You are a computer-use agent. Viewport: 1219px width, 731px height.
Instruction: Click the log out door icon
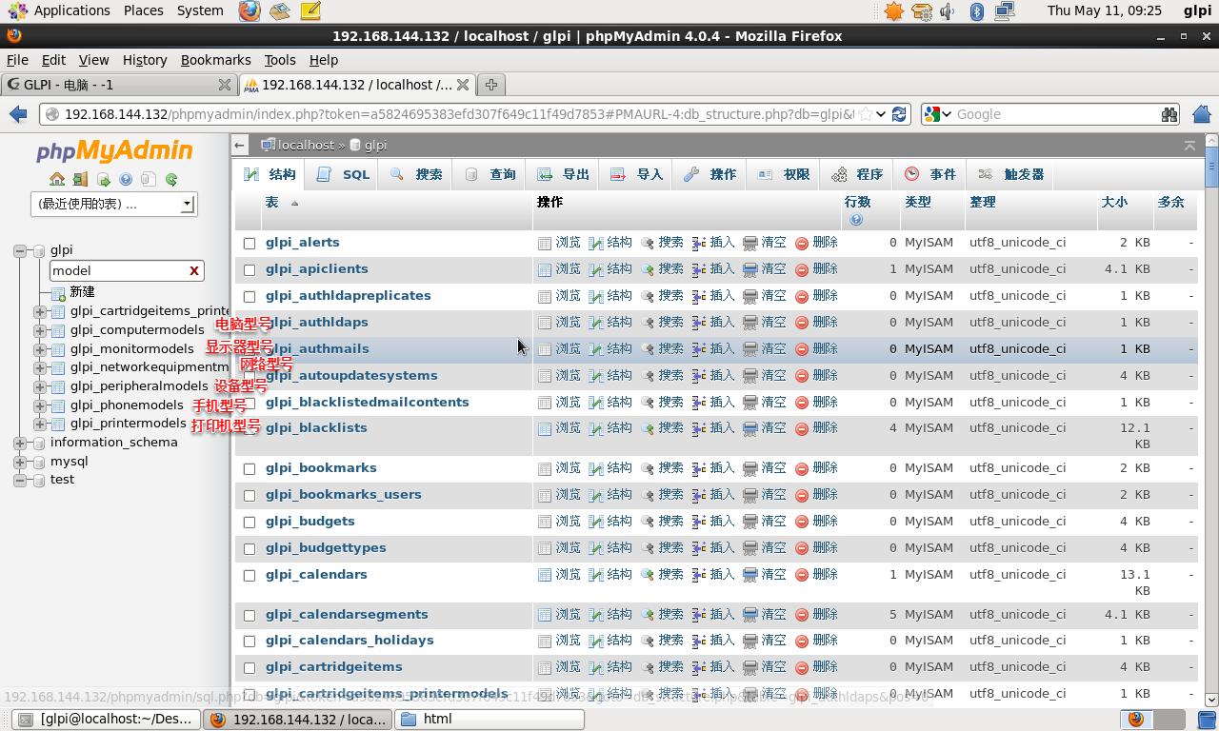click(80, 179)
